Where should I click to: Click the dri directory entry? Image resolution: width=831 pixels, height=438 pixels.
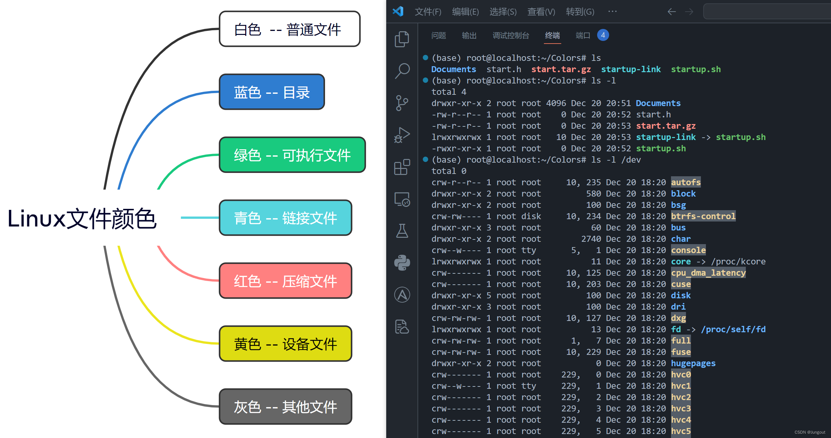pos(678,307)
